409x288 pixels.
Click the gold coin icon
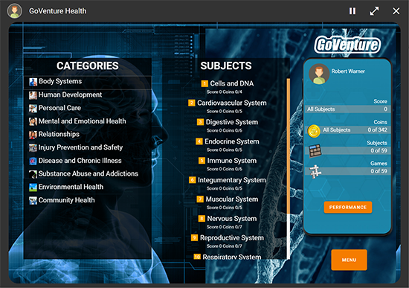(314, 131)
